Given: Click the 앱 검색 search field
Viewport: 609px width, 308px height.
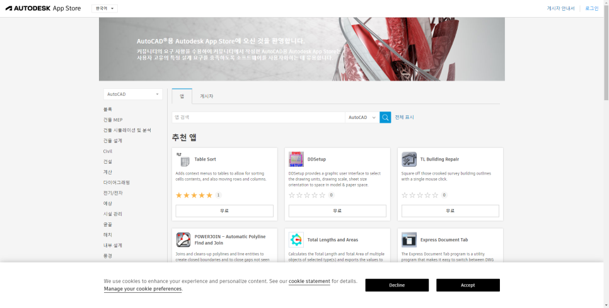Looking at the screenshot, I should [x=258, y=117].
